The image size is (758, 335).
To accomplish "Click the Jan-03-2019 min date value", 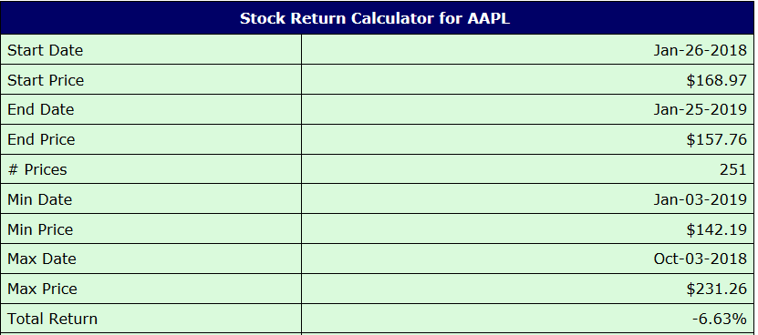I will coord(700,199).
